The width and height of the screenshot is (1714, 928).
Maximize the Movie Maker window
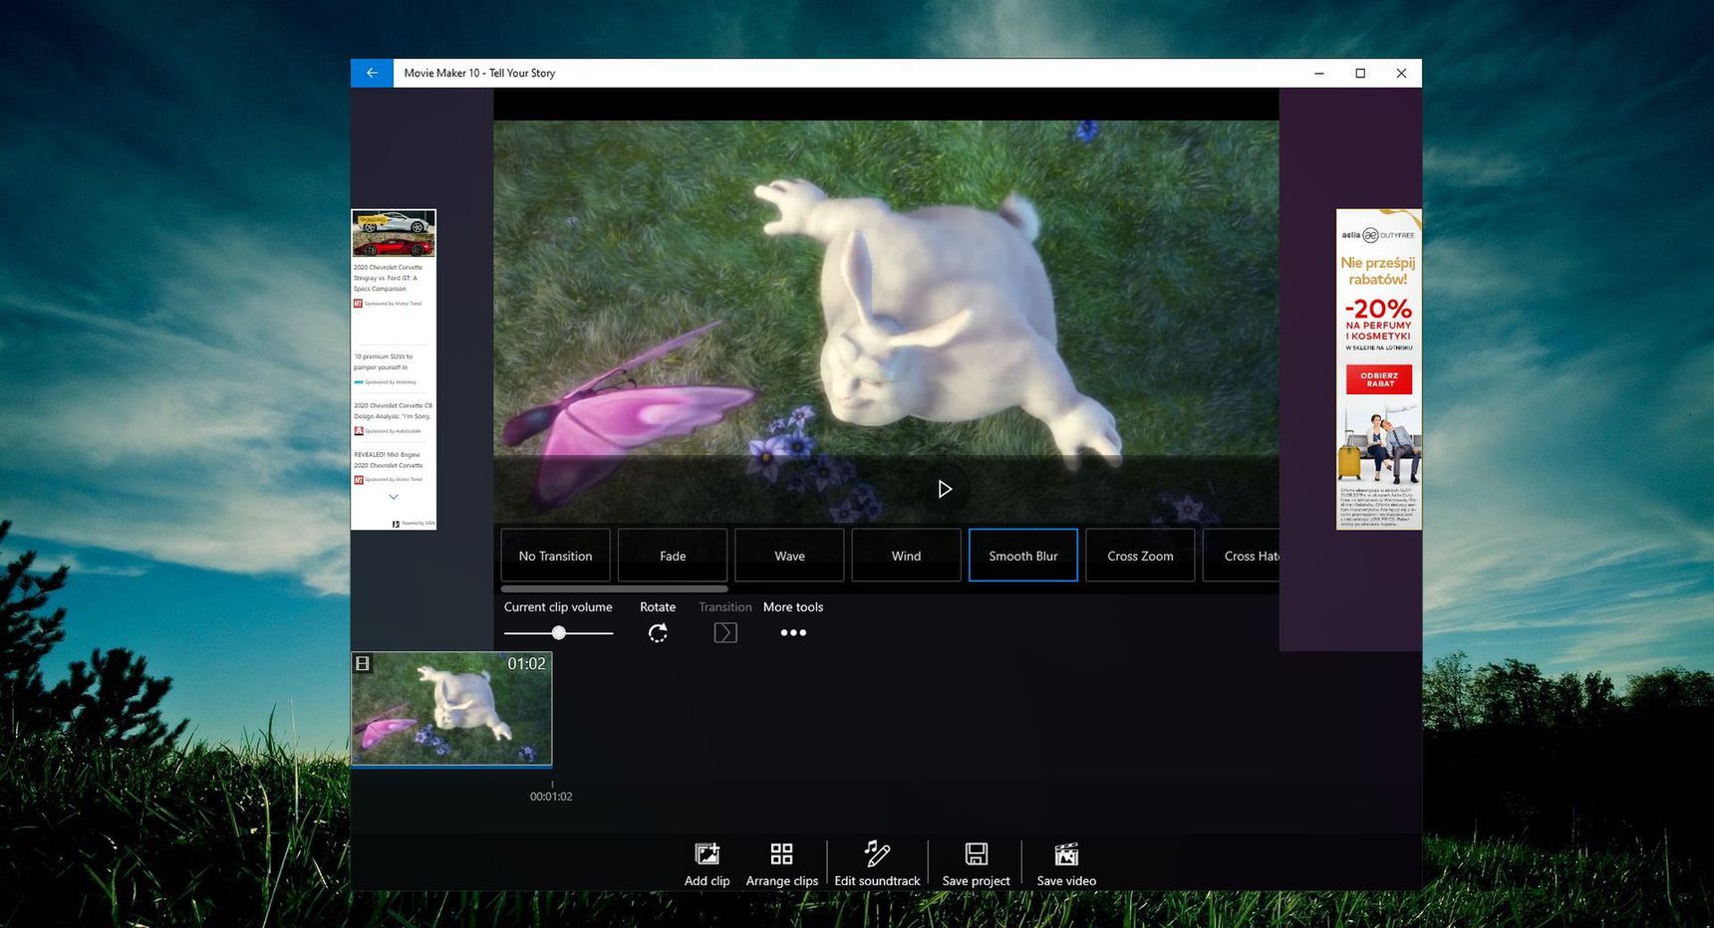(1360, 73)
